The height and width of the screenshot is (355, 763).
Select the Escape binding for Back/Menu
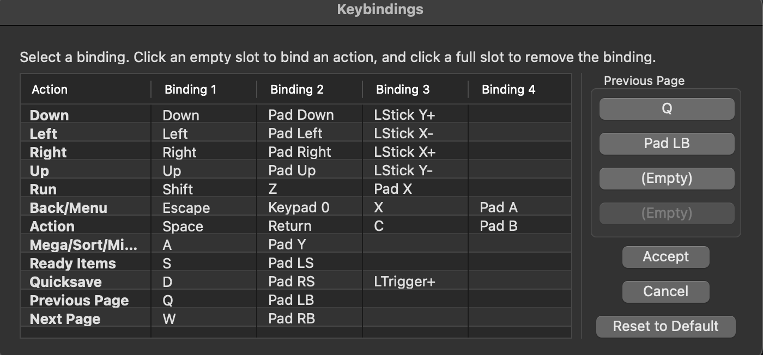204,208
